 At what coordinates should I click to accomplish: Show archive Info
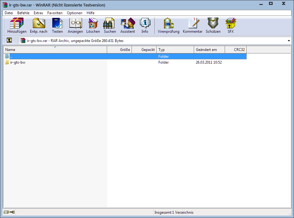tap(145, 25)
